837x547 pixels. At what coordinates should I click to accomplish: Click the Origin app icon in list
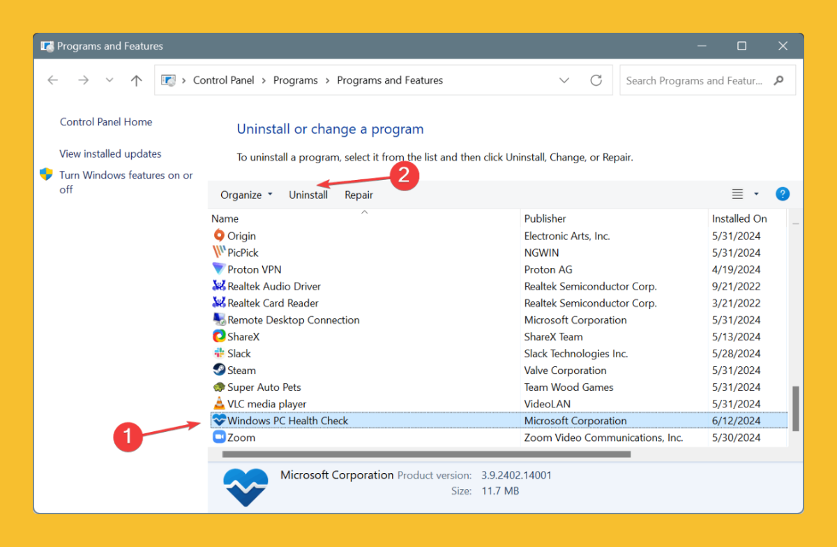click(x=219, y=236)
